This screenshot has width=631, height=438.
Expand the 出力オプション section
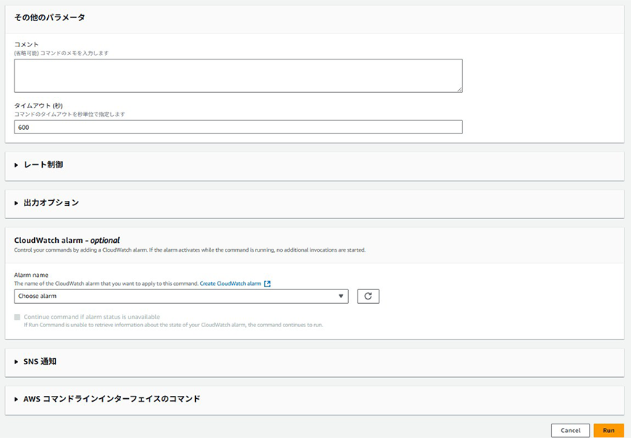coord(51,203)
